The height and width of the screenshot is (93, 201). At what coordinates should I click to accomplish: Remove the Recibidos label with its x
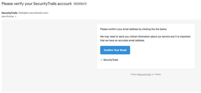[x=86, y=4]
